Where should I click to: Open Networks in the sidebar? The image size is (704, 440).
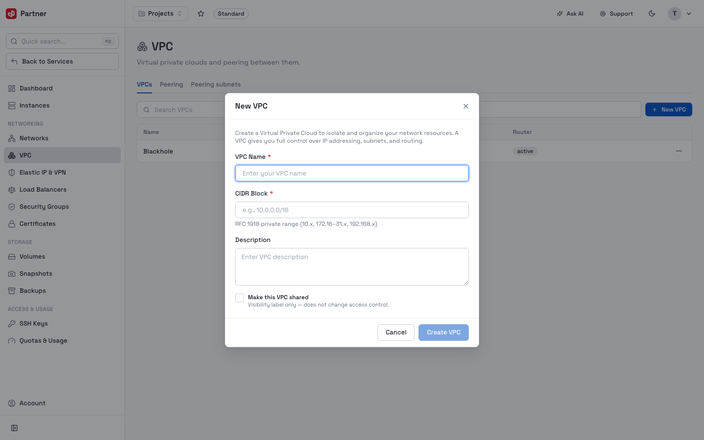(62, 138)
